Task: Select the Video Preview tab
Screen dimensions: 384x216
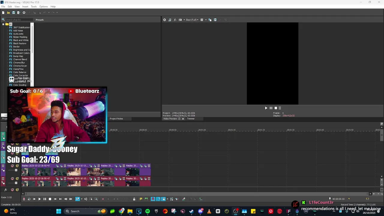Action: coord(170,119)
